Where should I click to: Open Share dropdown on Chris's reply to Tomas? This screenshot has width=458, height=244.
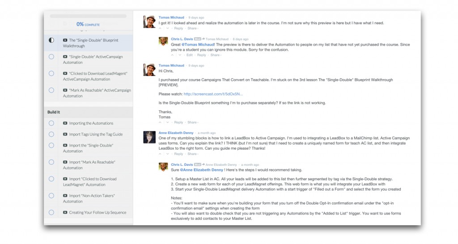[x=216, y=55]
